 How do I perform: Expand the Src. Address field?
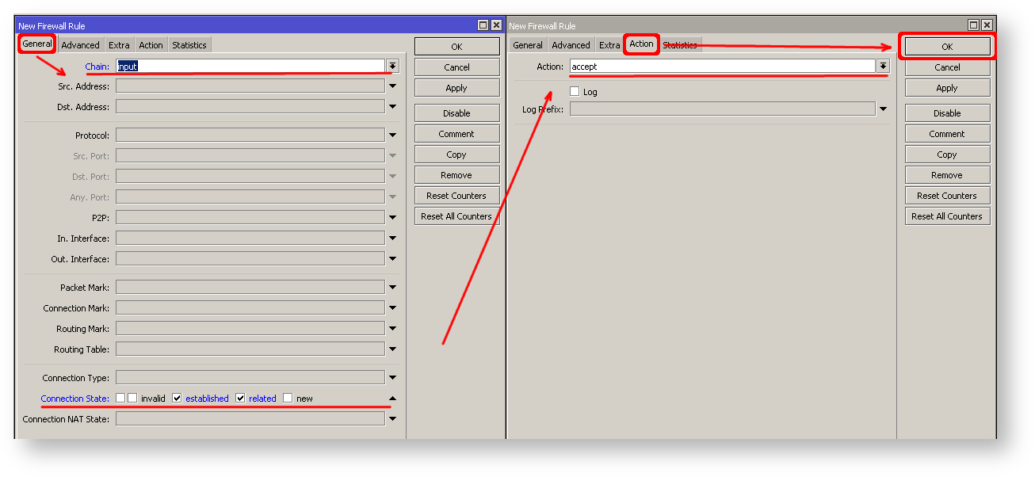click(392, 86)
